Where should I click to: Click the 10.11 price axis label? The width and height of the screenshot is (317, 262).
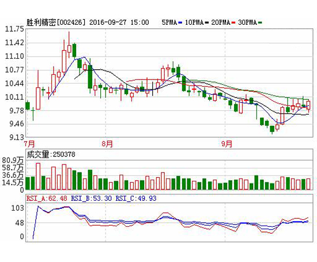click(x=14, y=97)
